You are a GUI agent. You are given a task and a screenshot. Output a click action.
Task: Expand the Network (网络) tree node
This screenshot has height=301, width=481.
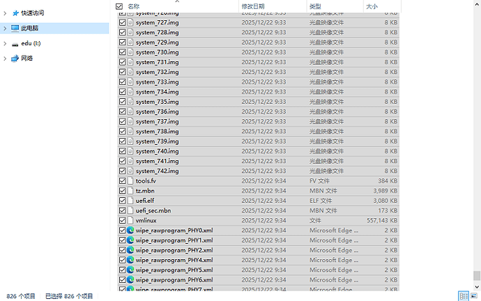[6, 59]
